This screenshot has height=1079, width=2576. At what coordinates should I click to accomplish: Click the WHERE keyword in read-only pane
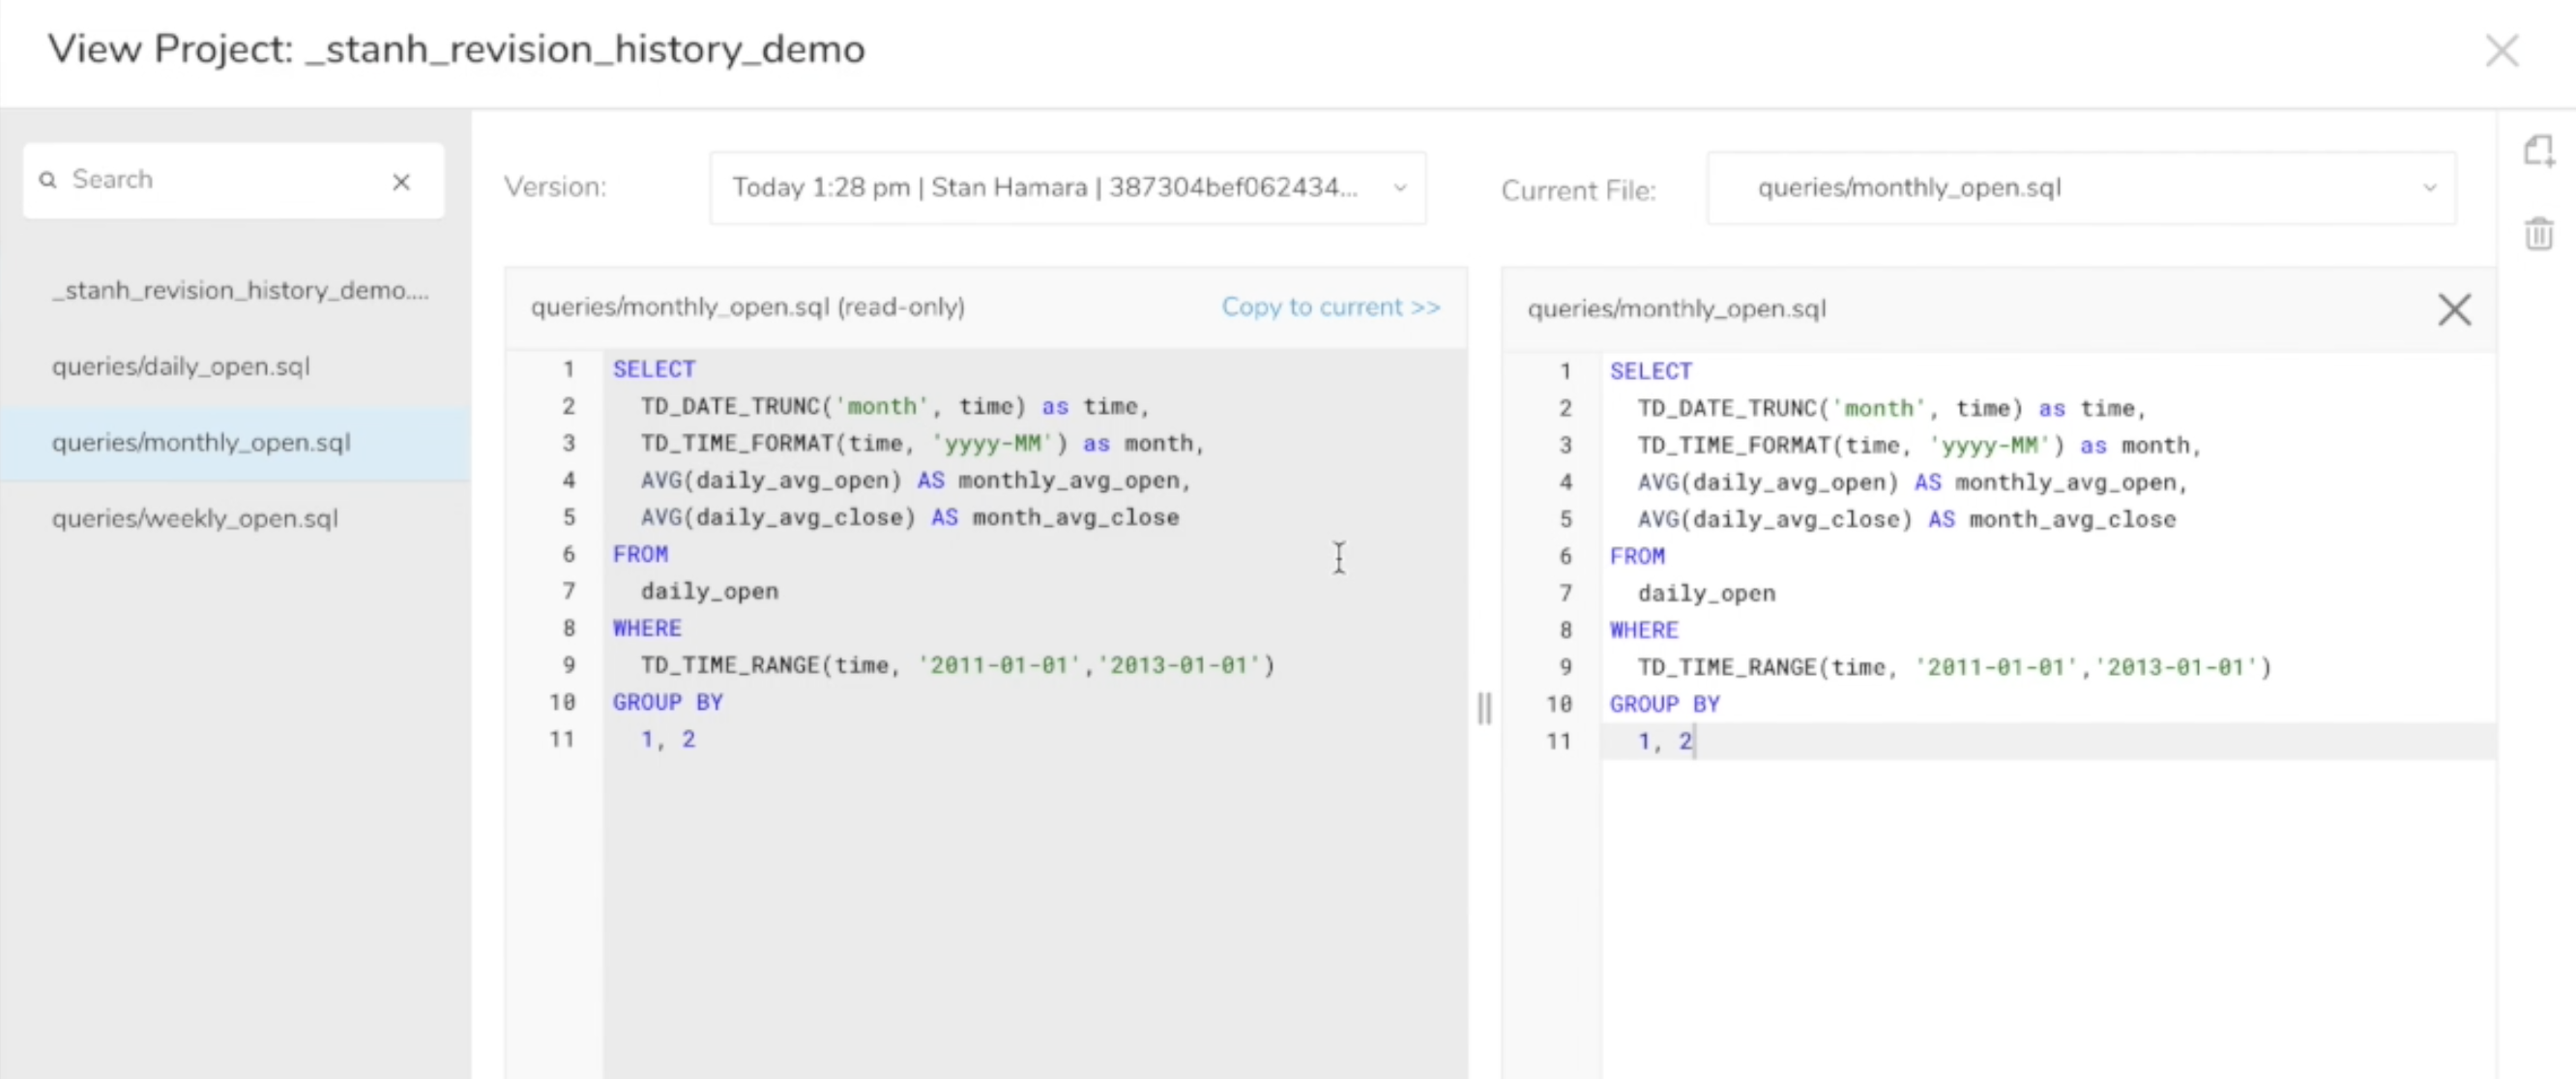tap(647, 629)
